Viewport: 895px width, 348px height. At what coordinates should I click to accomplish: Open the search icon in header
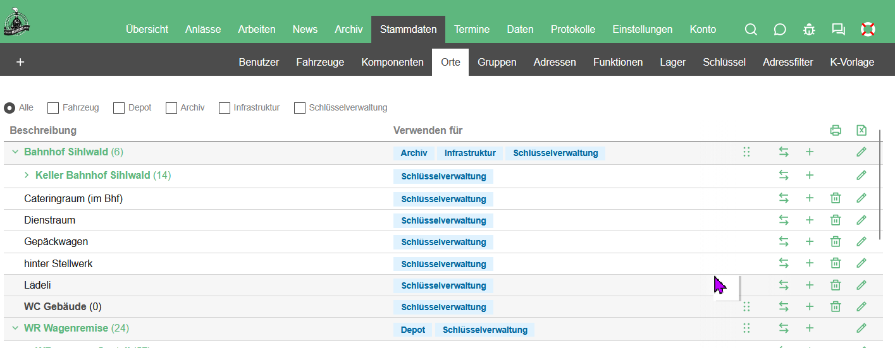[751, 29]
